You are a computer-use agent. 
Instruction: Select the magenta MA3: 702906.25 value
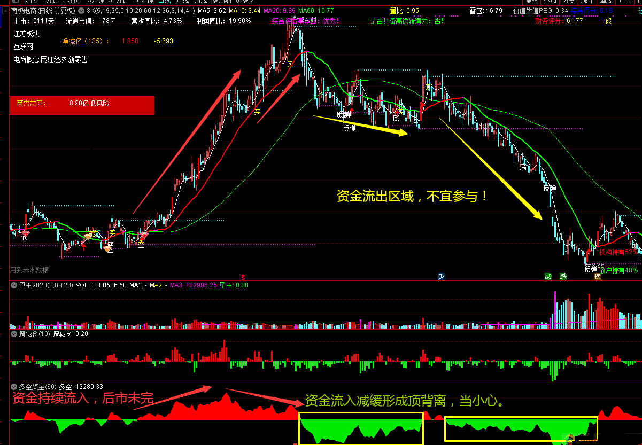[x=194, y=285]
